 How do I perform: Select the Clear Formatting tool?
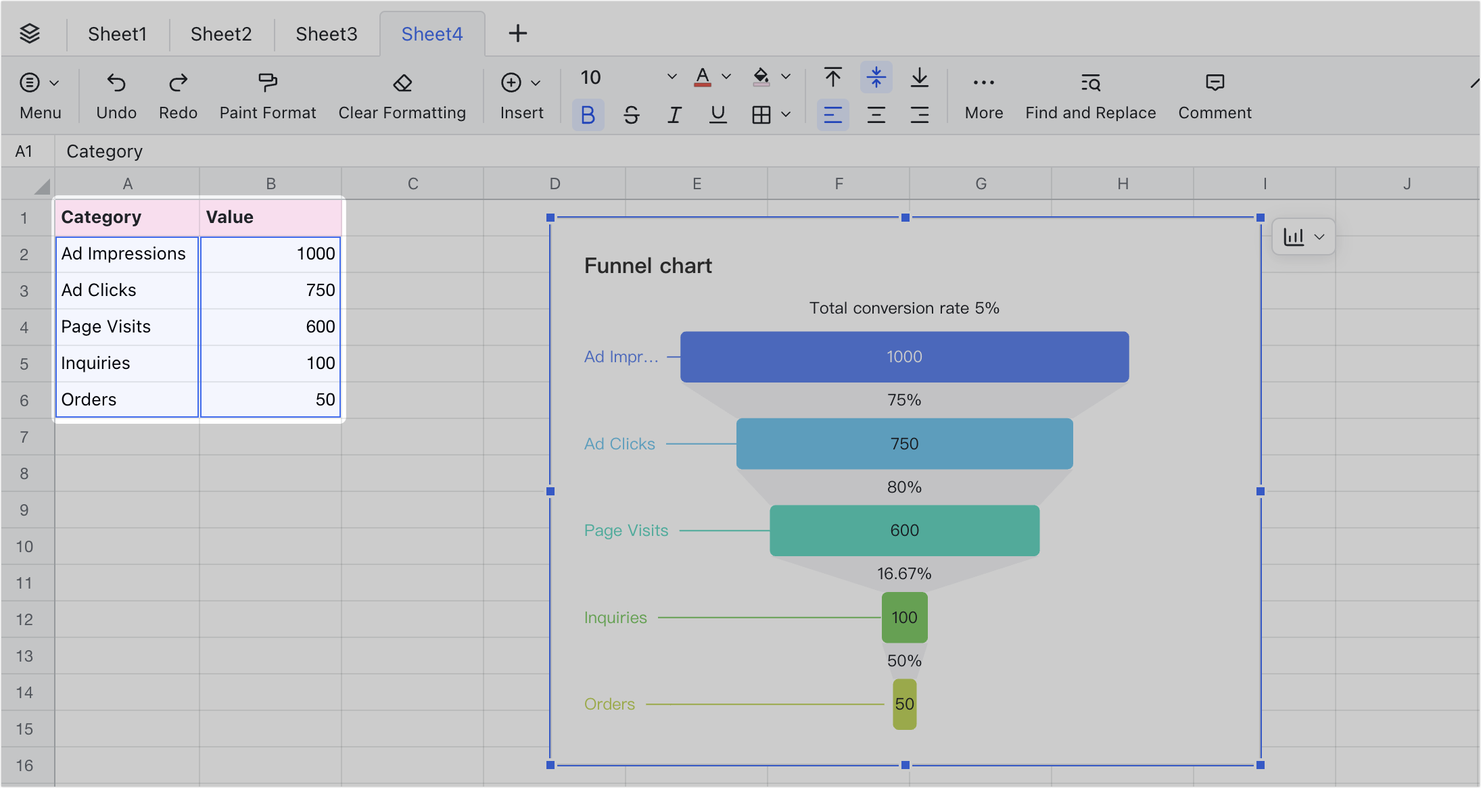pos(402,95)
